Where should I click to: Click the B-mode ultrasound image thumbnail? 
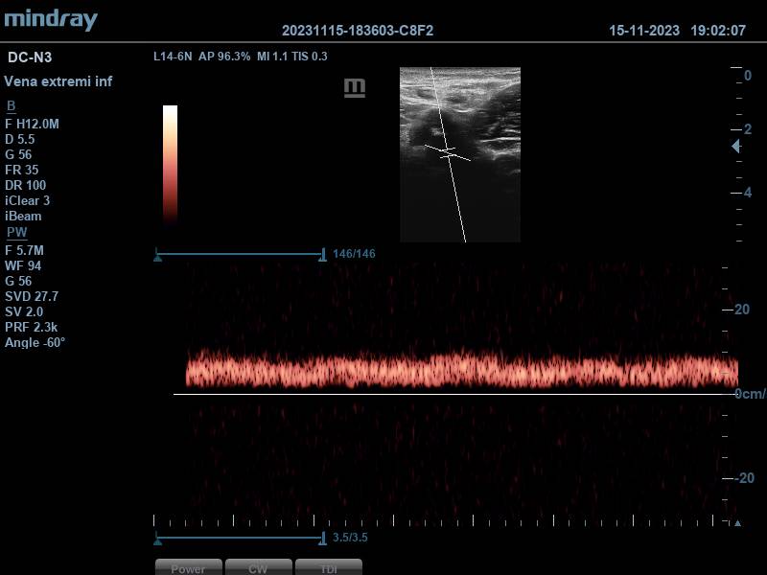coord(460,154)
